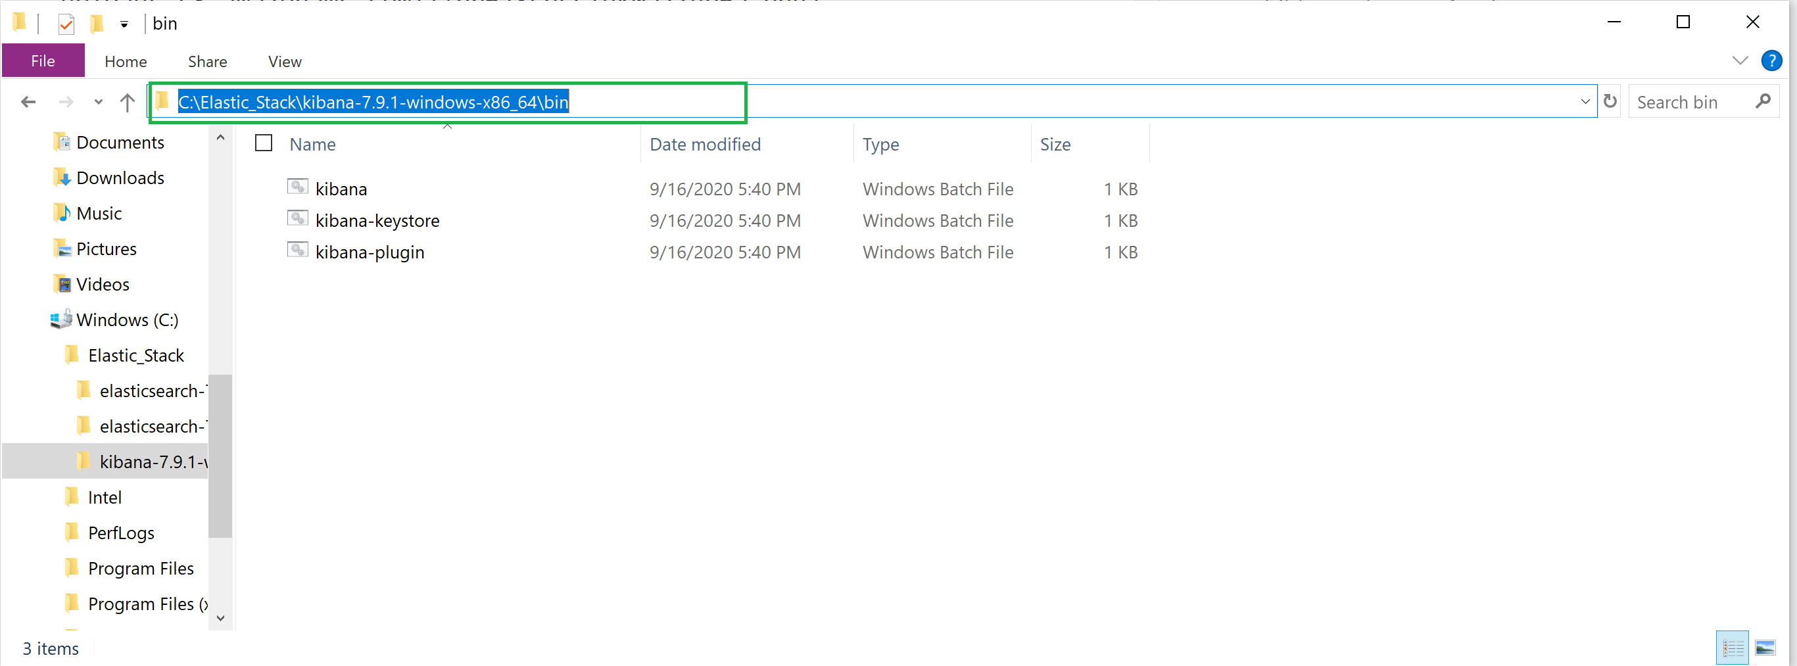1797x666 pixels.
Task: Switch to the View ribbon tab
Action: coord(285,61)
